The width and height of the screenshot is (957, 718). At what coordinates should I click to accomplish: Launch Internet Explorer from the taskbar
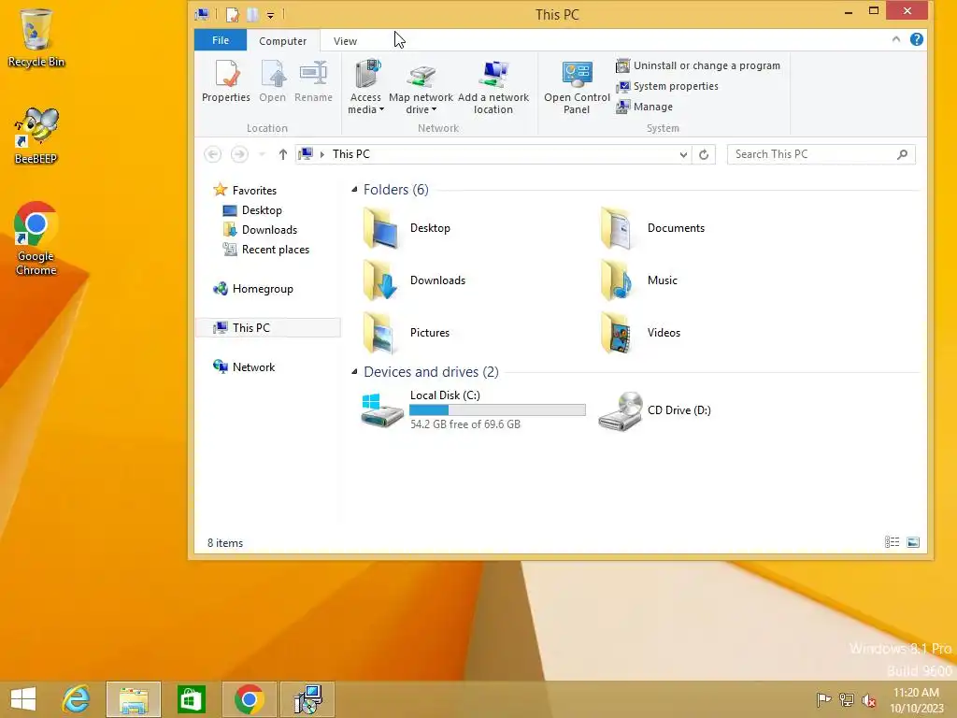pyautogui.click(x=77, y=699)
